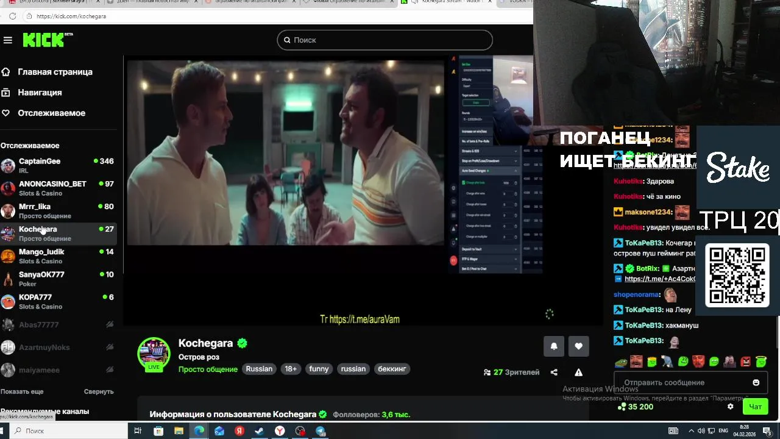Open offline channel maiyameee

pos(58,370)
